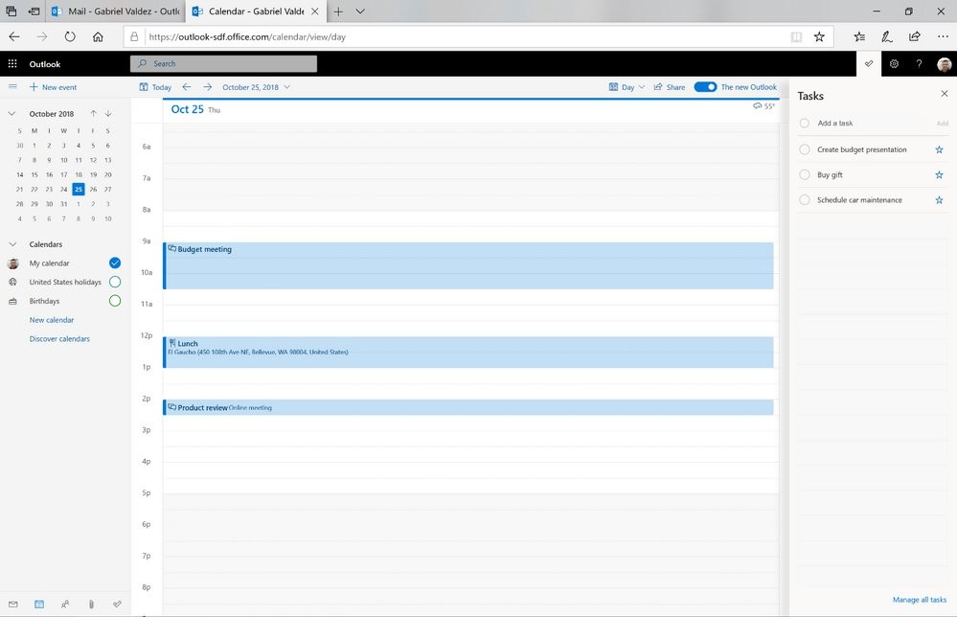957x617 pixels.
Task: Click the Help question mark icon
Action: pos(919,64)
